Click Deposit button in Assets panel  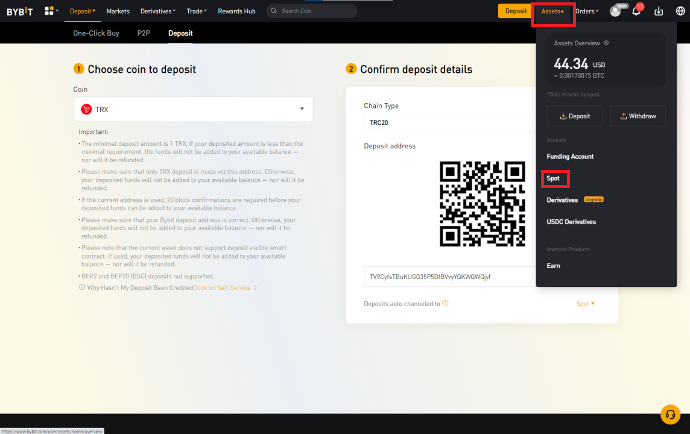click(575, 116)
